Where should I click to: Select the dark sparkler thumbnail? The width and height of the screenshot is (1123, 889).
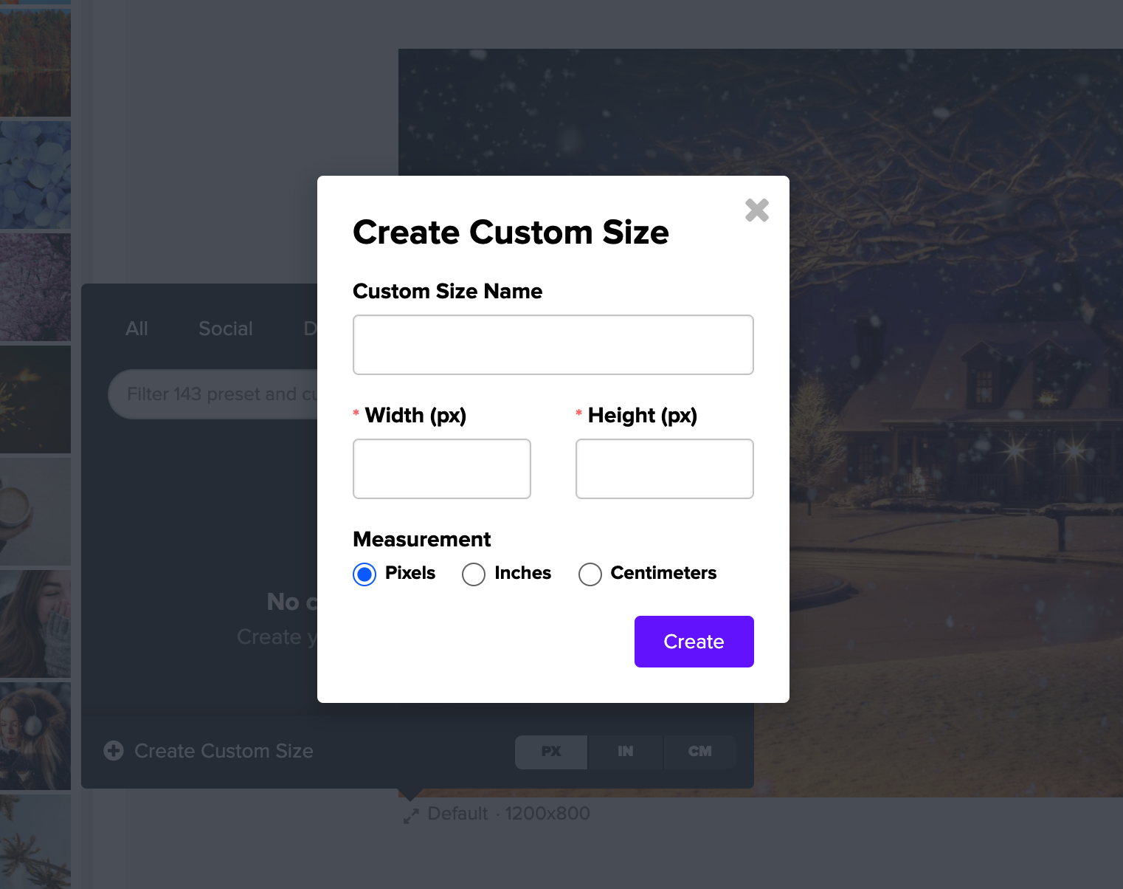coord(35,399)
